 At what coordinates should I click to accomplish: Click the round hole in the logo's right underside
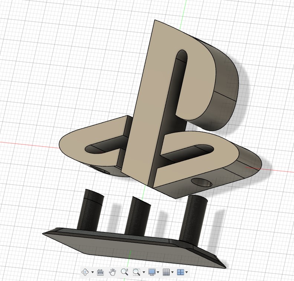202,182
